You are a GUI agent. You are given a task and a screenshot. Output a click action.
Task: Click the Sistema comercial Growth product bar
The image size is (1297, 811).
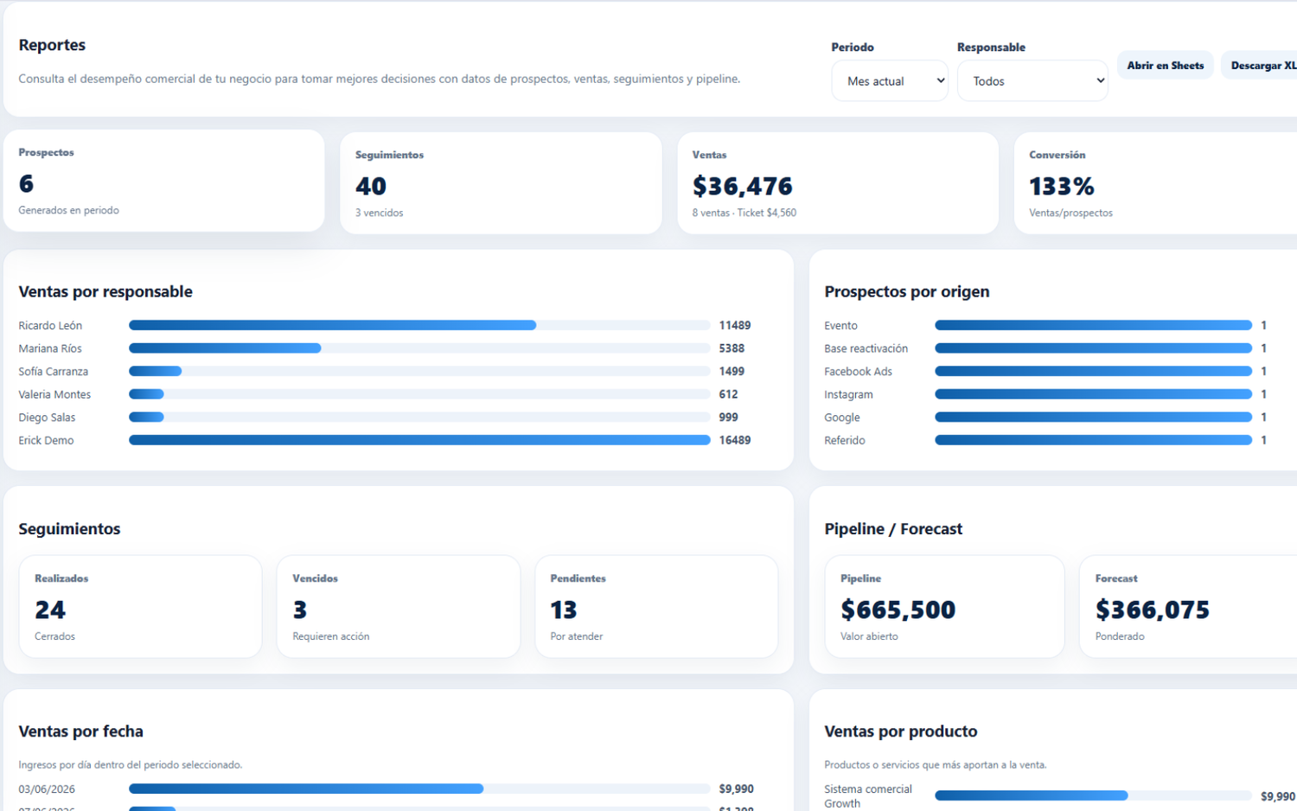[1094, 795]
